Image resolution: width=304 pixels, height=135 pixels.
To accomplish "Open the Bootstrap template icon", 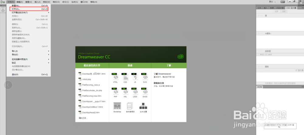I will [x=117, y=106].
